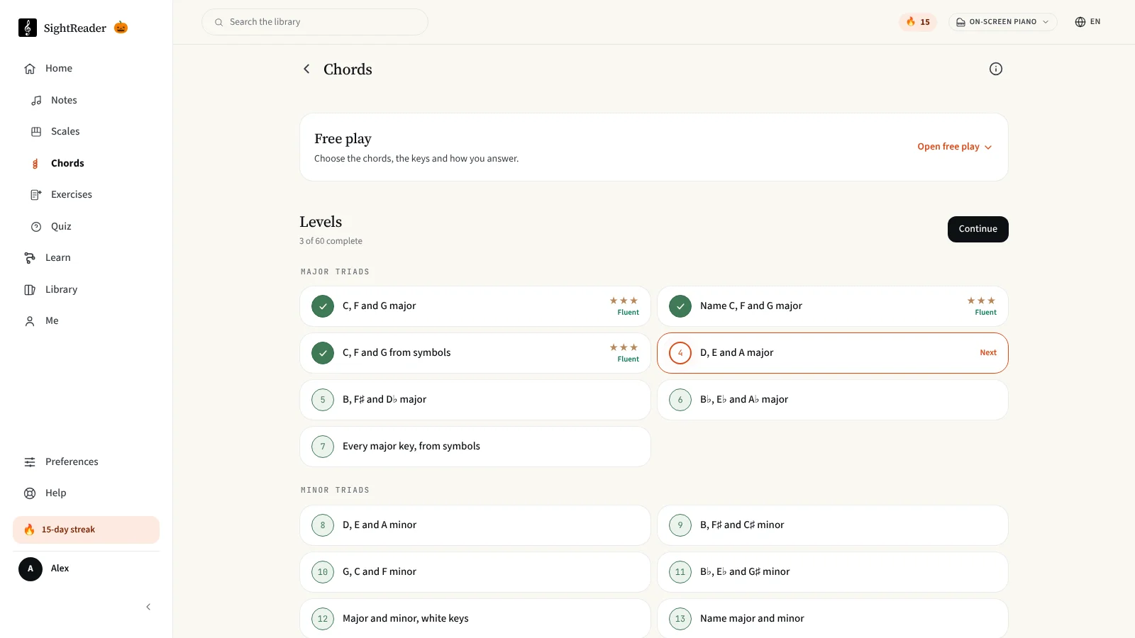This screenshot has height=638, width=1135.
Task: Open level 13 Name major and minor
Action: tap(832, 619)
